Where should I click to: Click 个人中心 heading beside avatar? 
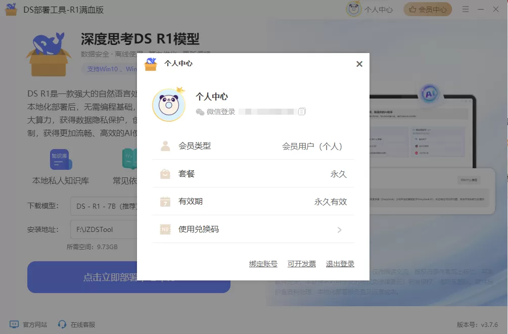212,97
